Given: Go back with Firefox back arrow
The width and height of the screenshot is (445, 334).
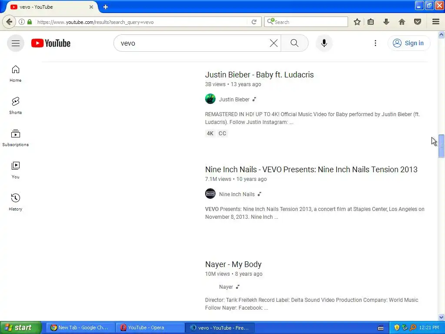Looking at the screenshot, I should 9,22.
